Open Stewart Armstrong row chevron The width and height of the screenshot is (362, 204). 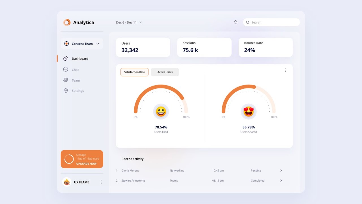tap(281, 180)
